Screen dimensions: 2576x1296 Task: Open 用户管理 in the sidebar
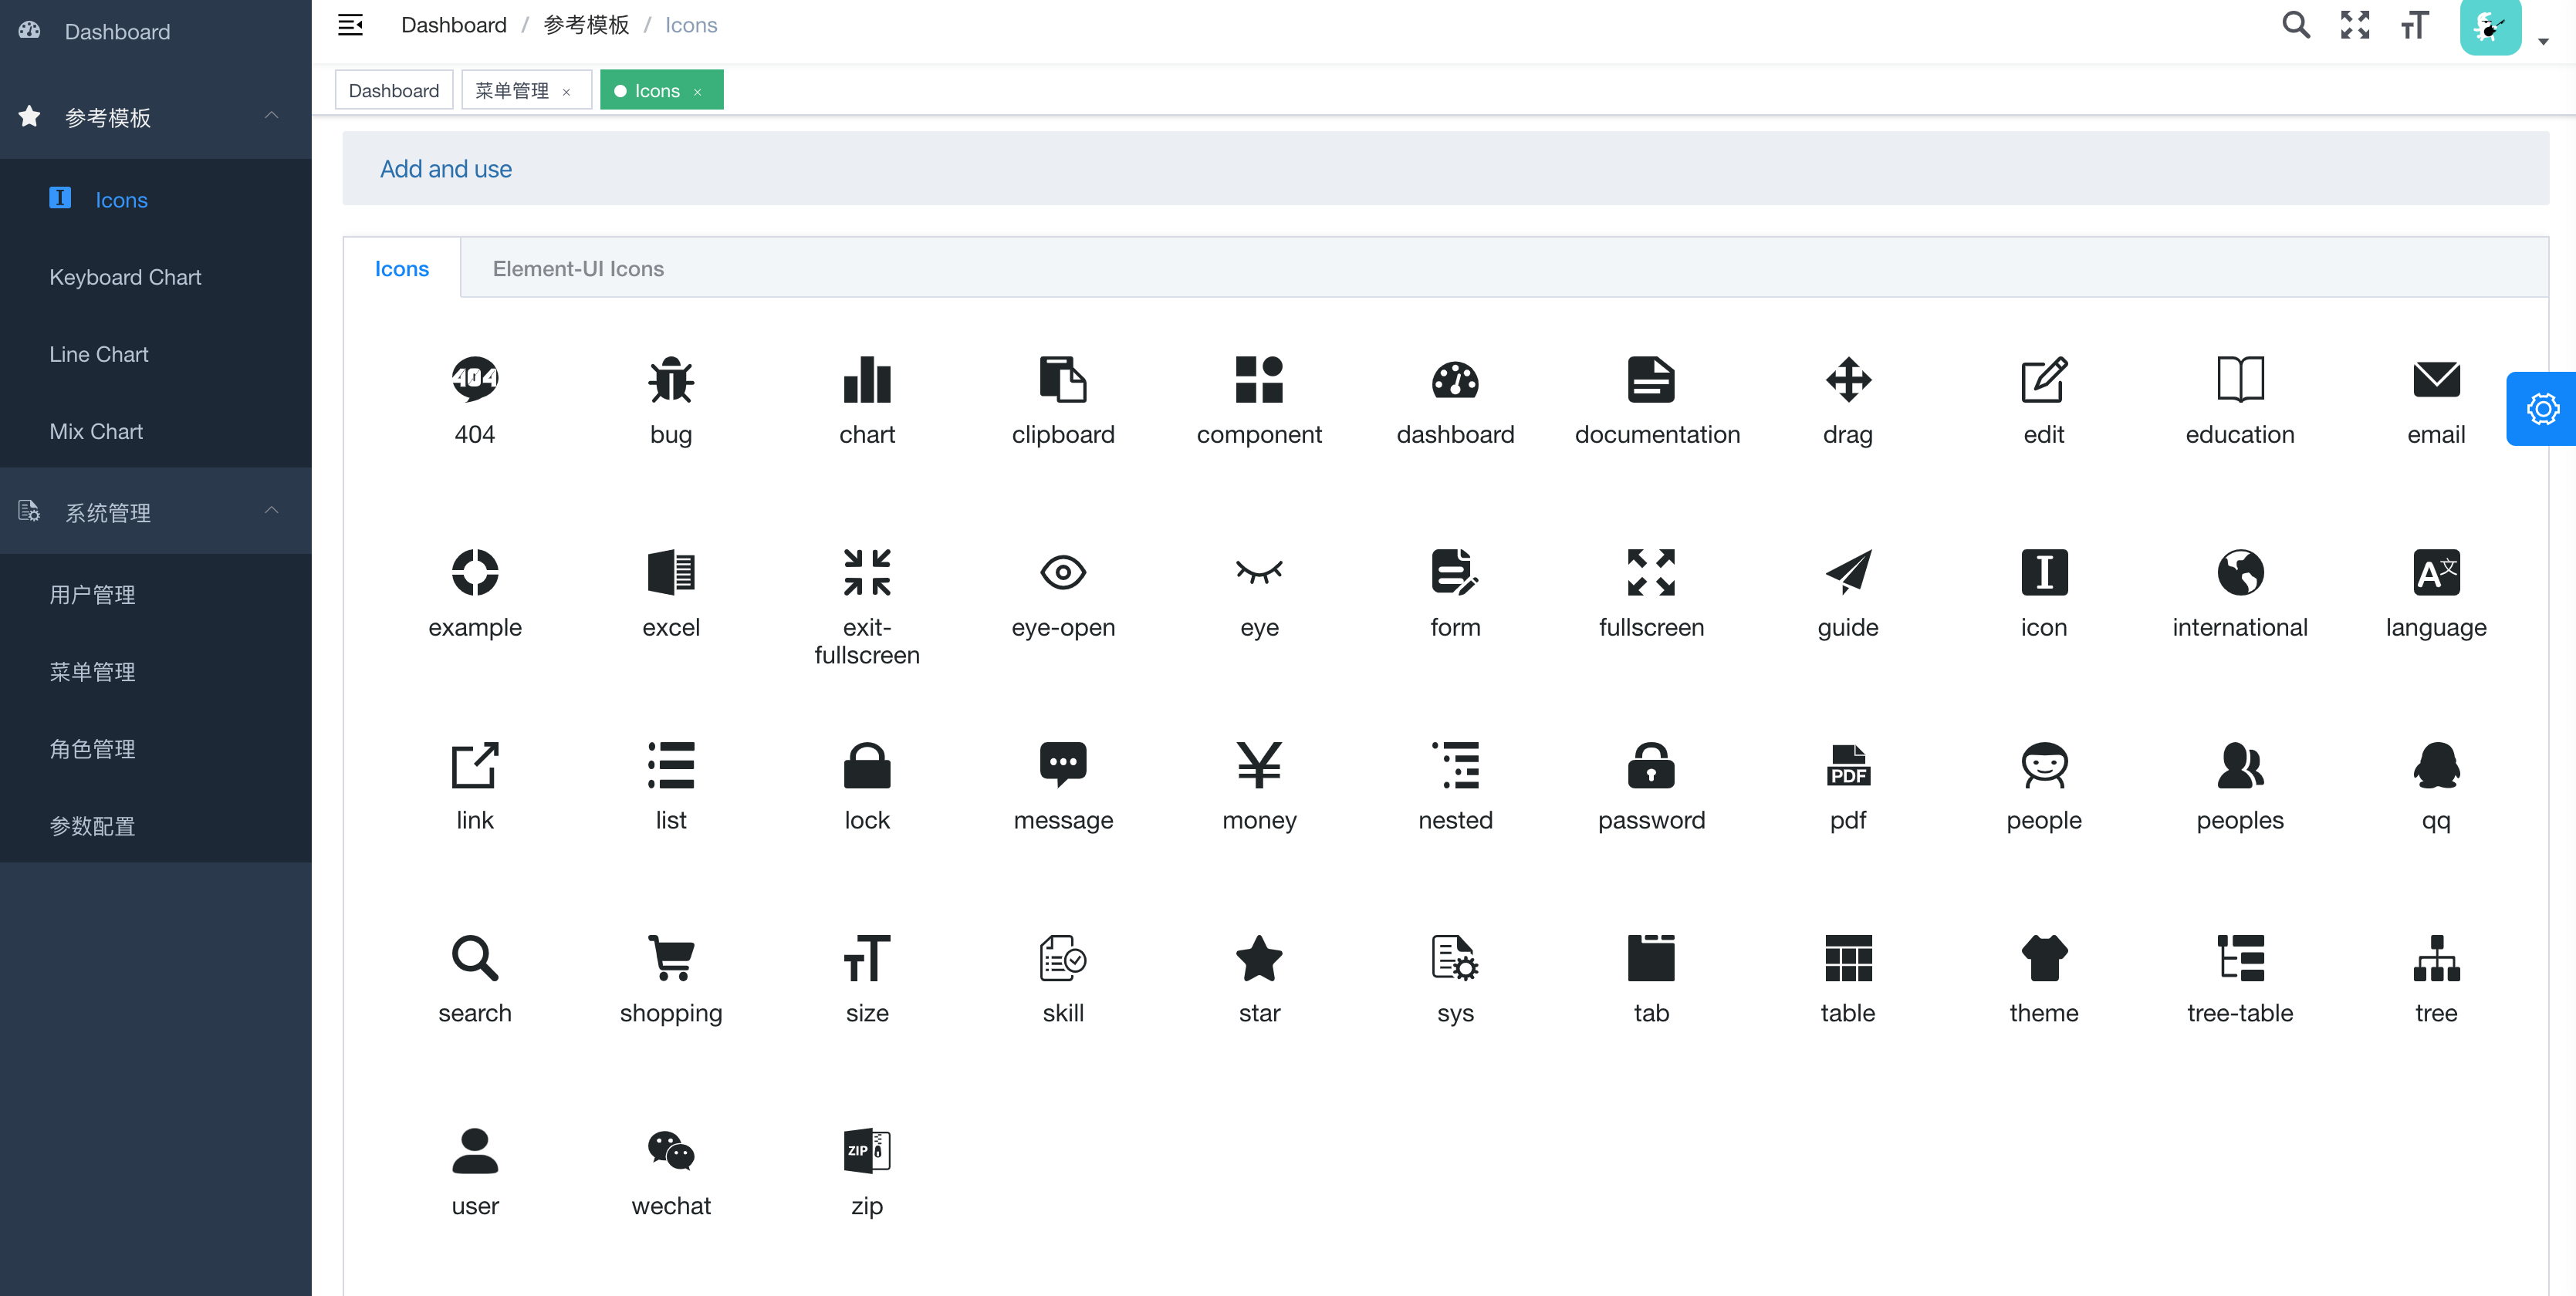156,595
